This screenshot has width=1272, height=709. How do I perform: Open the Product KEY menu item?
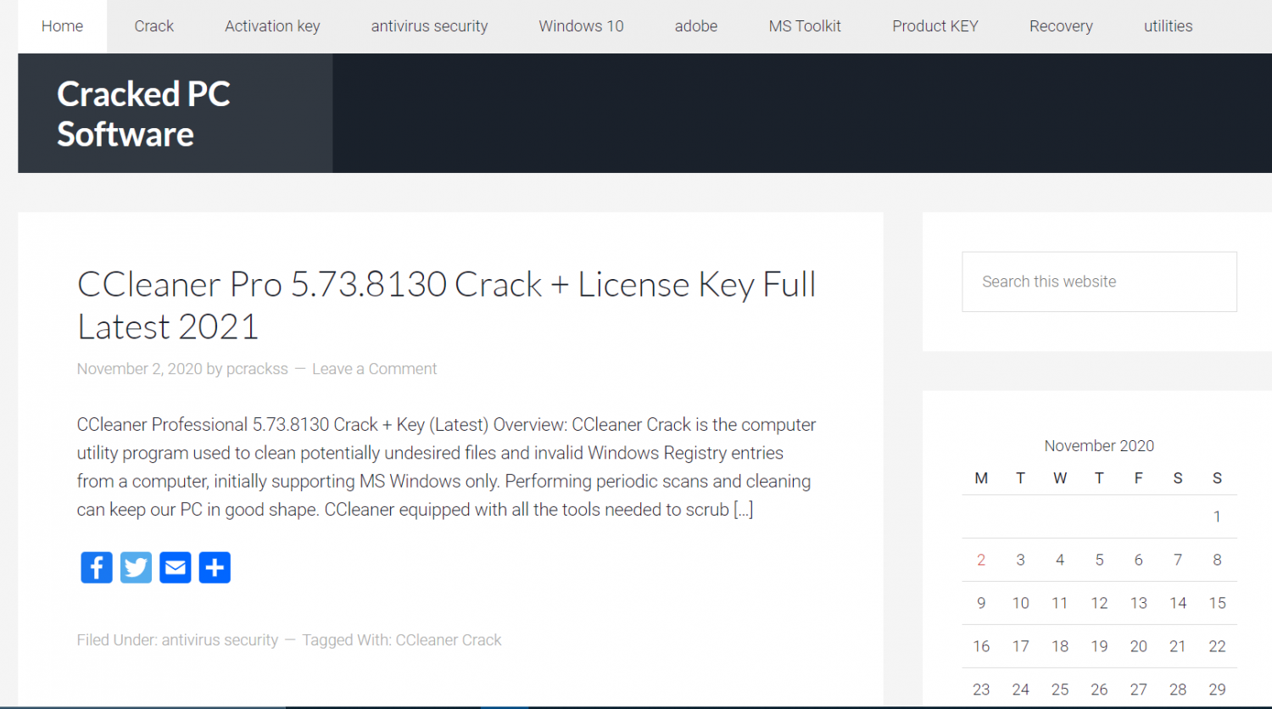pos(934,26)
